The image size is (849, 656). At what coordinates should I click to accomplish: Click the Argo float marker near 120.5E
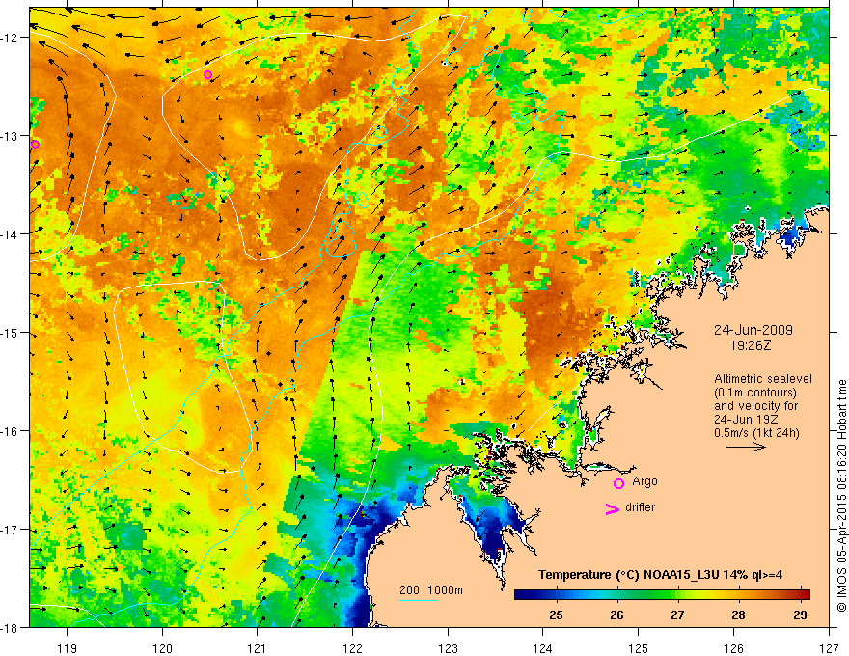208,74
